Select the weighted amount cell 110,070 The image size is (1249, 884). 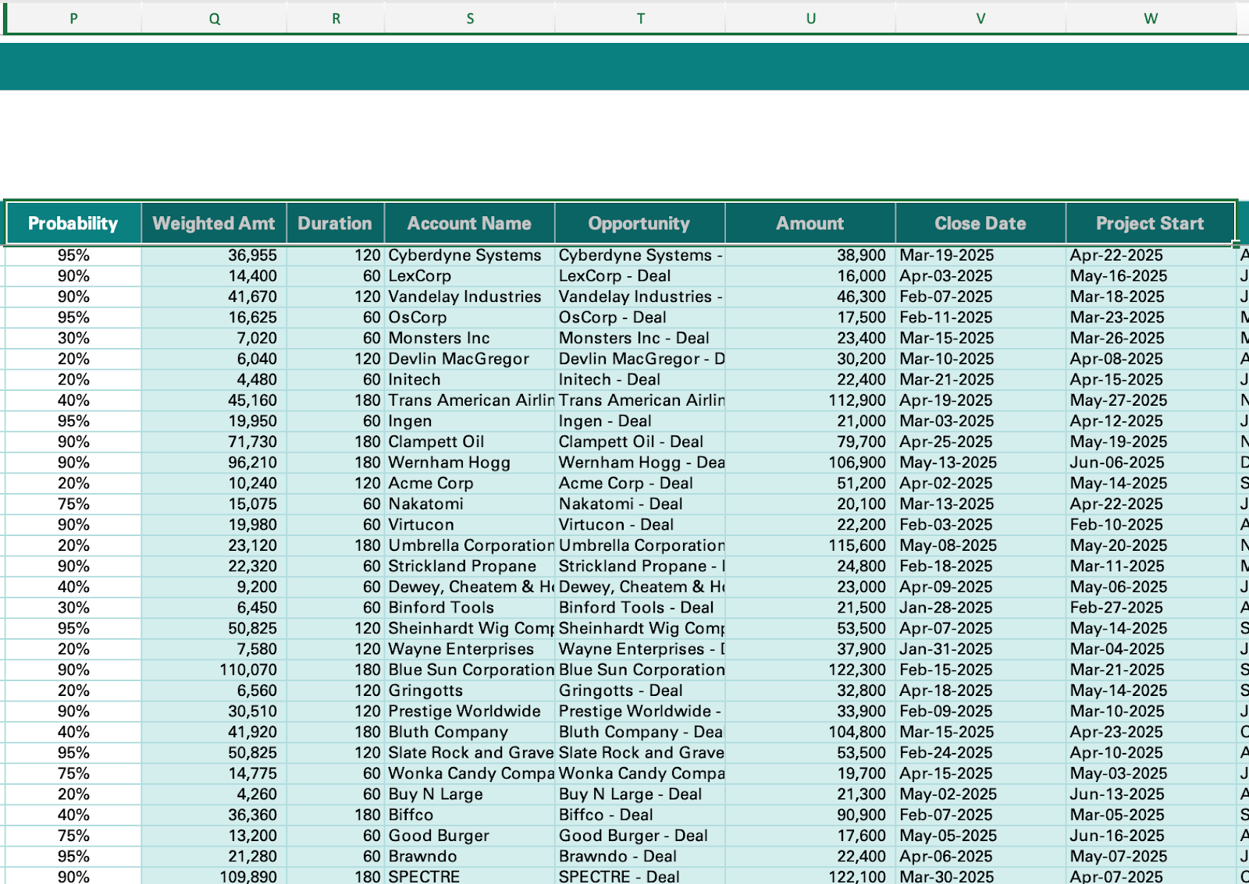tap(214, 670)
